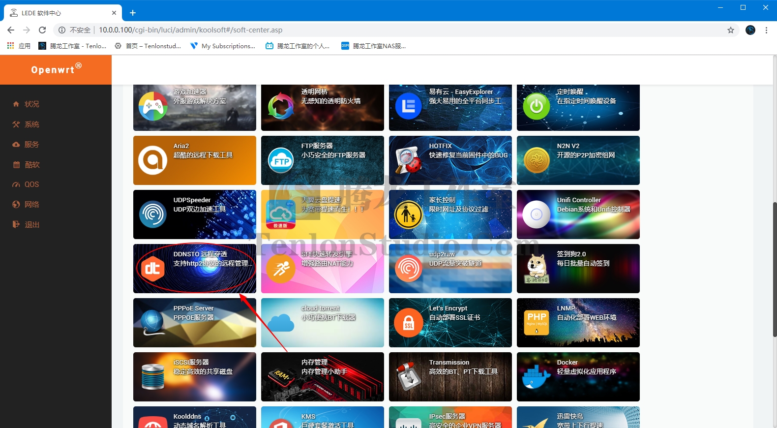Image resolution: width=777 pixels, height=428 pixels.
Task: Open the 迅雷快鸟 bandwidth speedup card
Action: [578, 417]
